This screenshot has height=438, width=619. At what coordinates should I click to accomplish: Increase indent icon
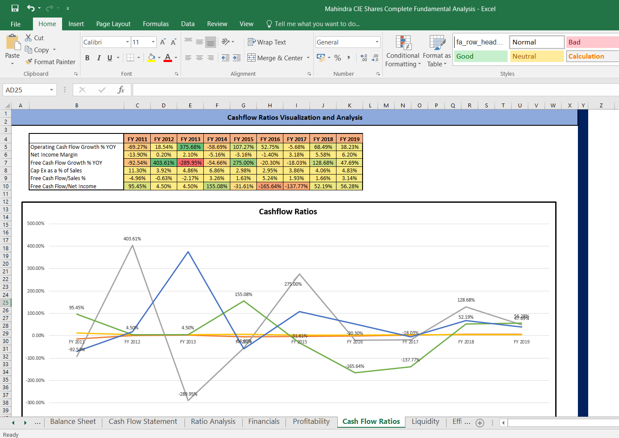(x=237, y=58)
